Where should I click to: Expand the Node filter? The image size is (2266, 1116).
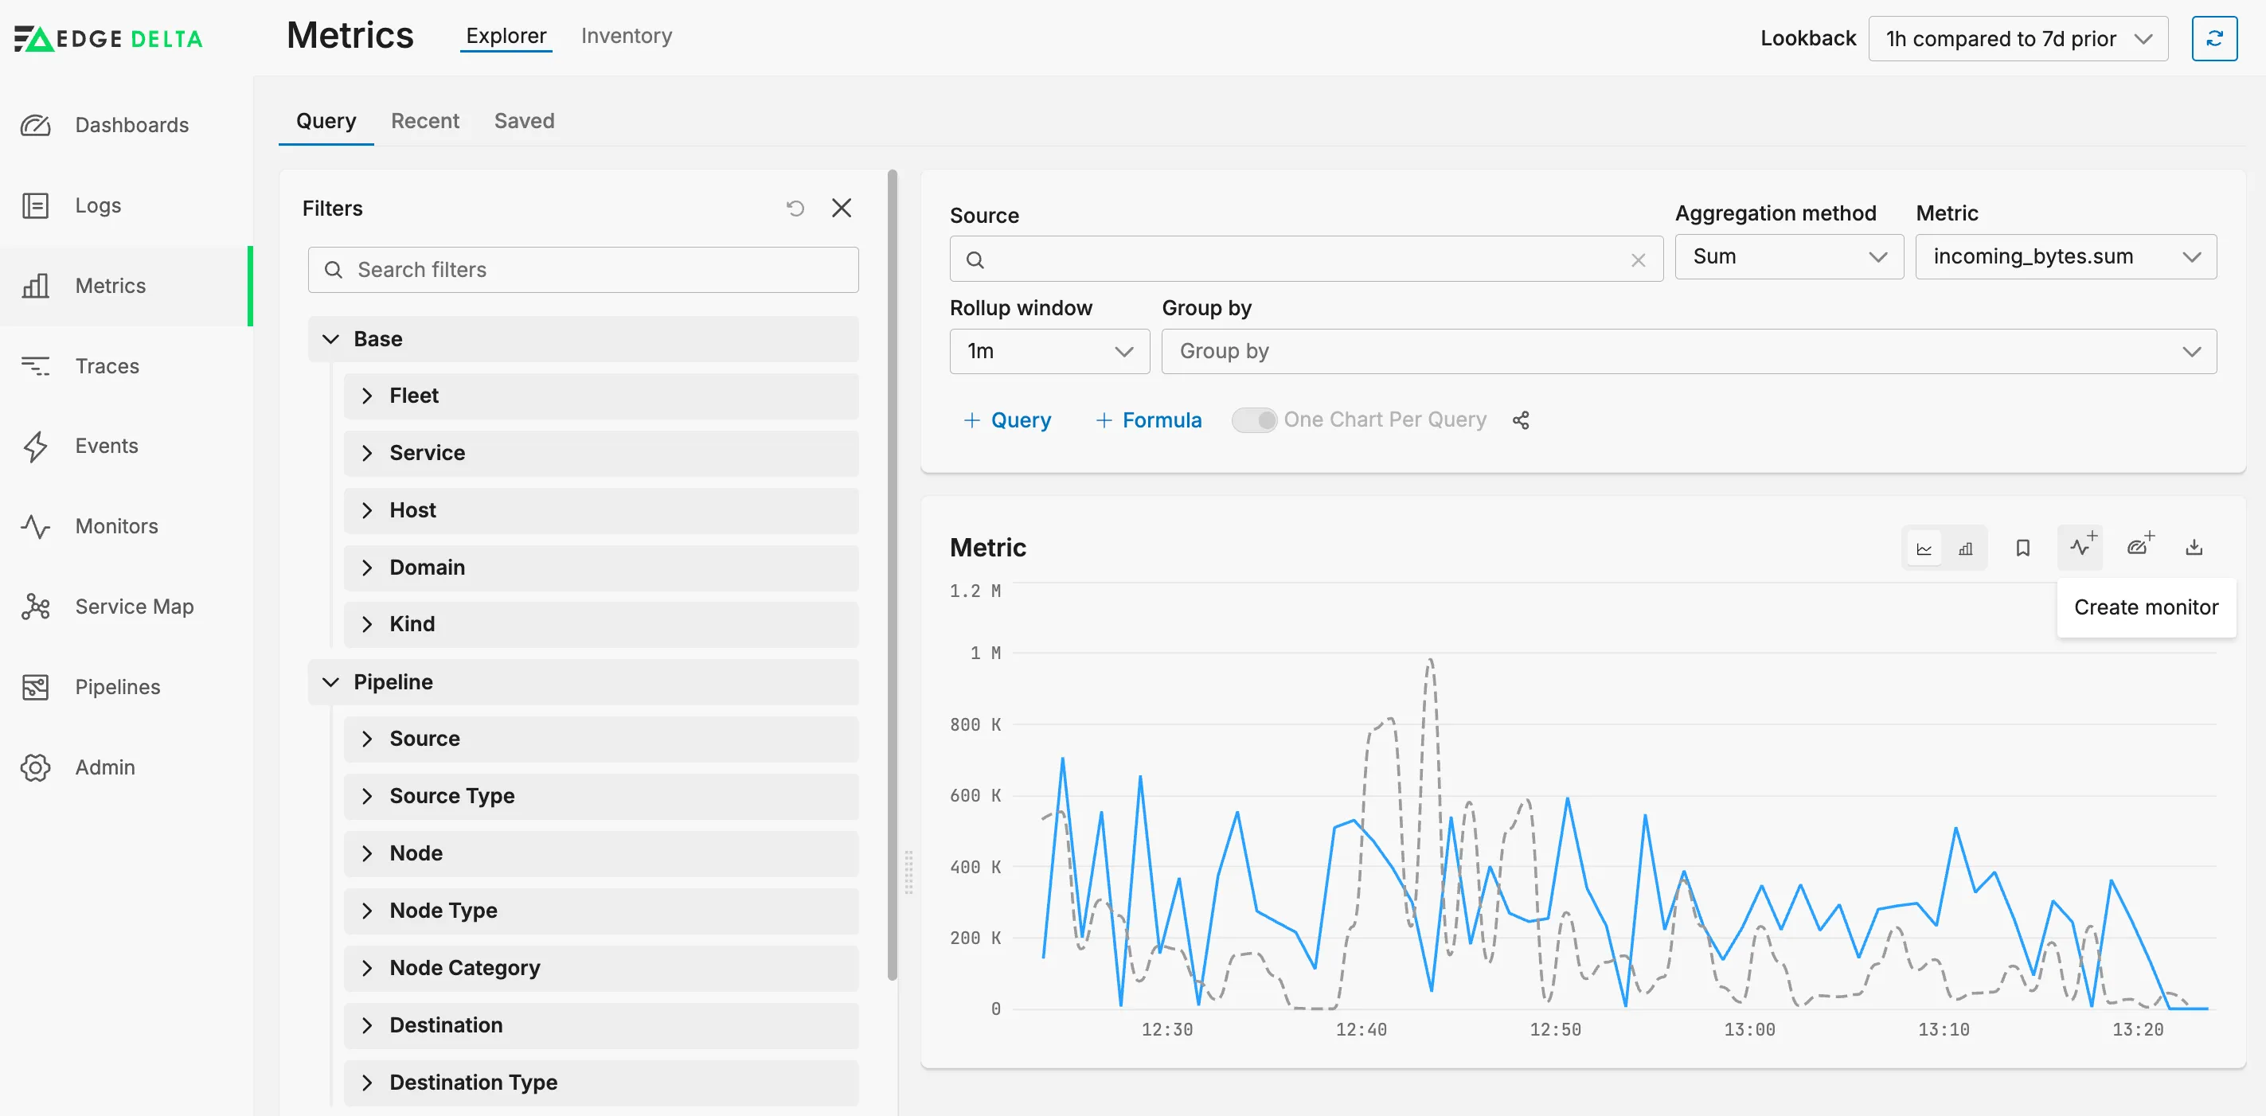click(601, 854)
